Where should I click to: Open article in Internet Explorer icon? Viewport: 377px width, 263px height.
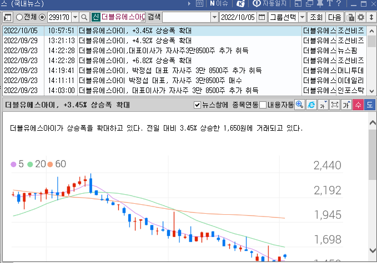[x=311, y=105]
